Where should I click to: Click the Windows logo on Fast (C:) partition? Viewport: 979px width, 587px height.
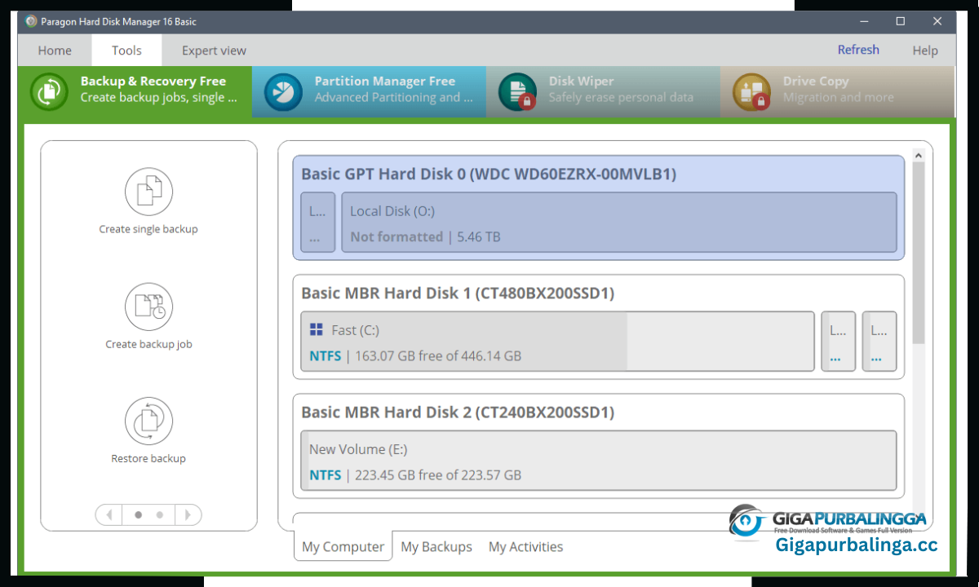tap(317, 330)
